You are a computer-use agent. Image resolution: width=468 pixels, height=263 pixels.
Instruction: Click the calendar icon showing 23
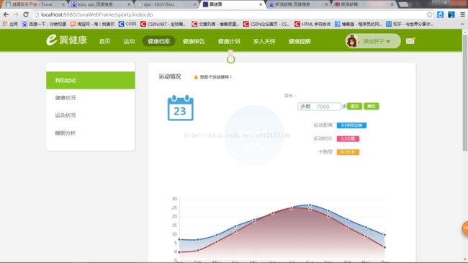(x=180, y=108)
